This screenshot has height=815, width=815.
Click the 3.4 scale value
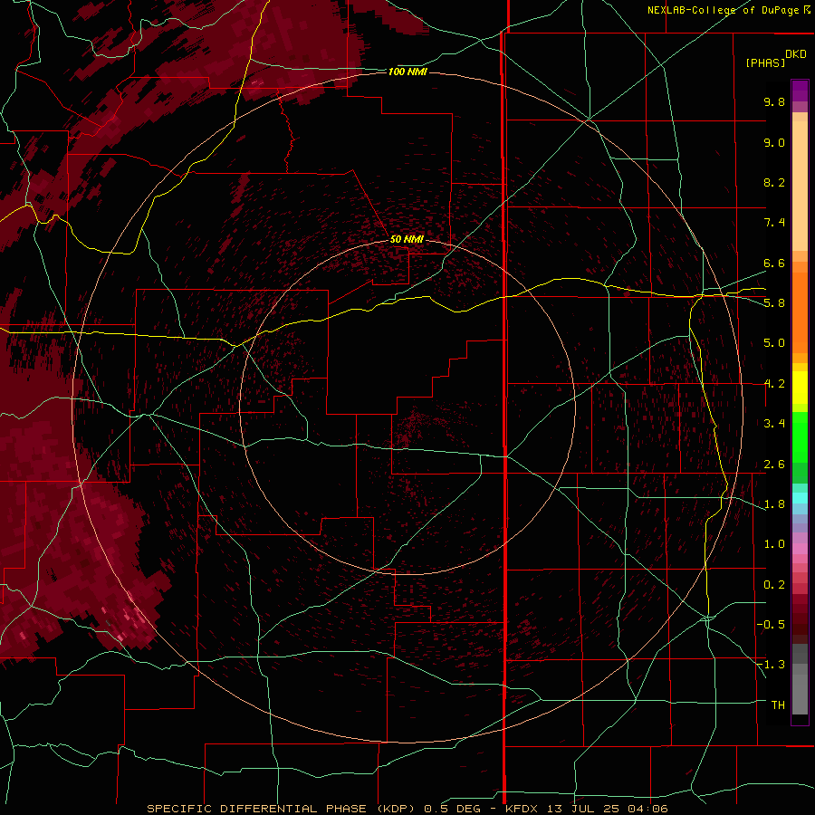pyautogui.click(x=774, y=423)
